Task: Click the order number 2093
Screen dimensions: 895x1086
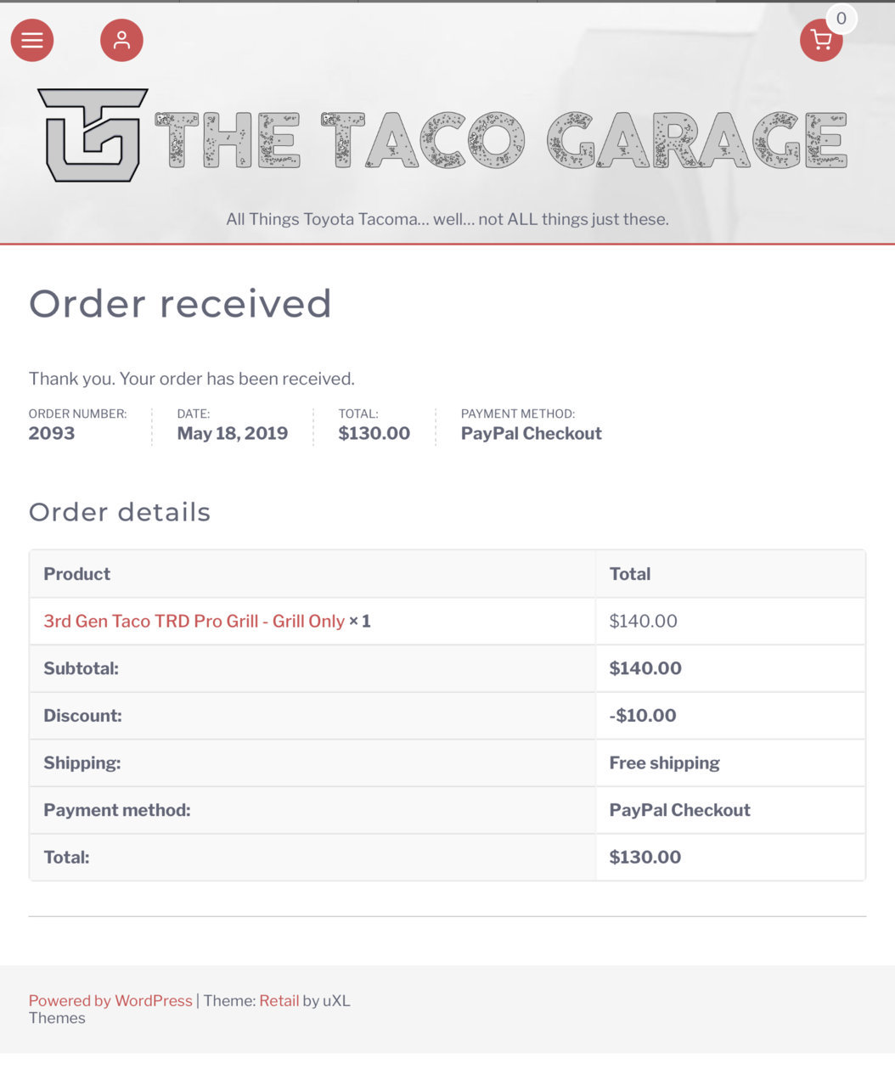Action: pos(52,433)
